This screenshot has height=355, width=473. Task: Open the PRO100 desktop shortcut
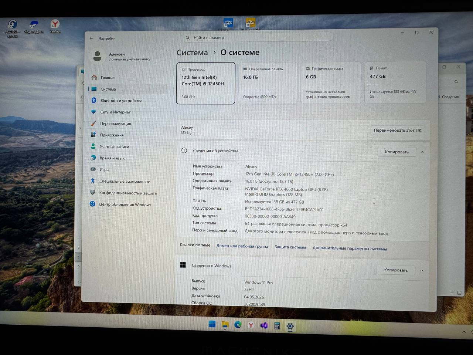(x=13, y=28)
